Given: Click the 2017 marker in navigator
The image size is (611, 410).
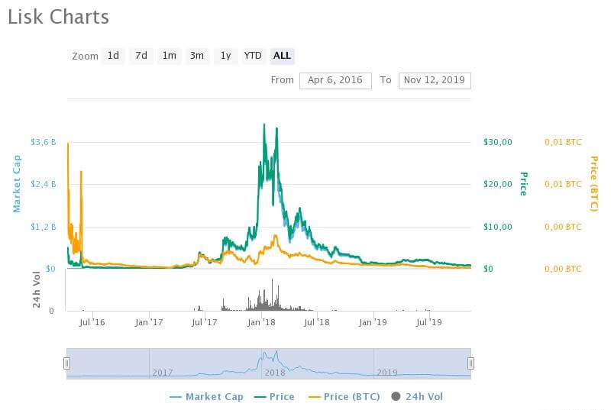Looking at the screenshot, I should tap(163, 373).
